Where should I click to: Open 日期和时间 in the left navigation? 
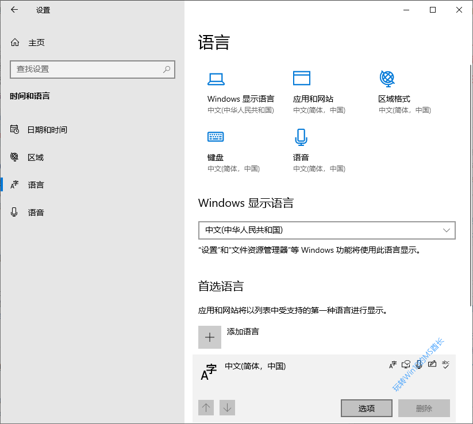pos(39,130)
